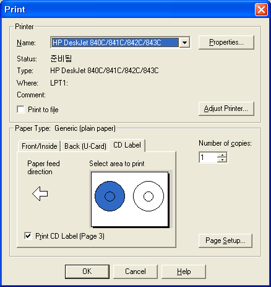Click into the number of copies field

(209, 157)
